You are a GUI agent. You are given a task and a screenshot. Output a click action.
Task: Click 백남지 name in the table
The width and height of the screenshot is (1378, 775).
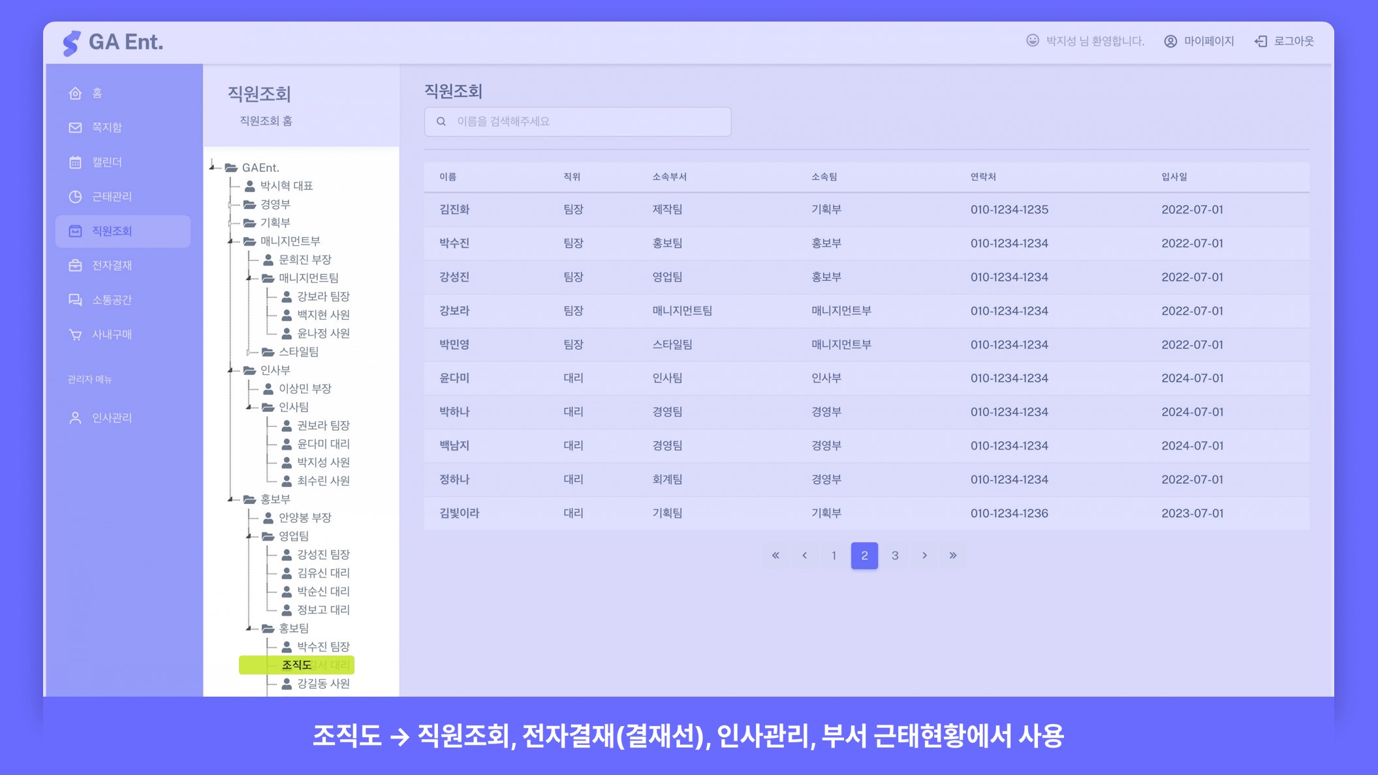point(454,446)
